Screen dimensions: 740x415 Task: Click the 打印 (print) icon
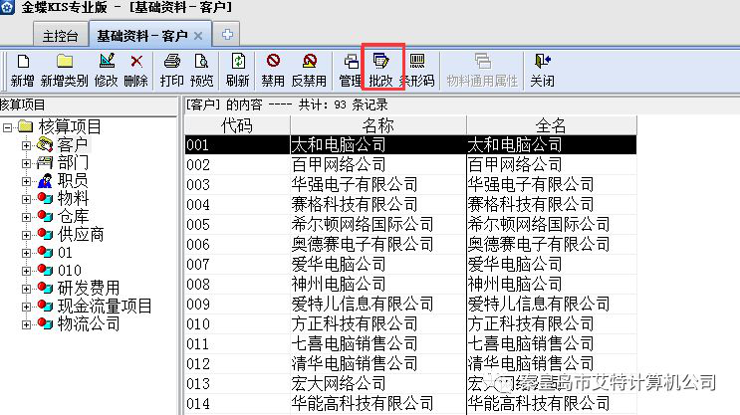pyautogui.click(x=171, y=62)
